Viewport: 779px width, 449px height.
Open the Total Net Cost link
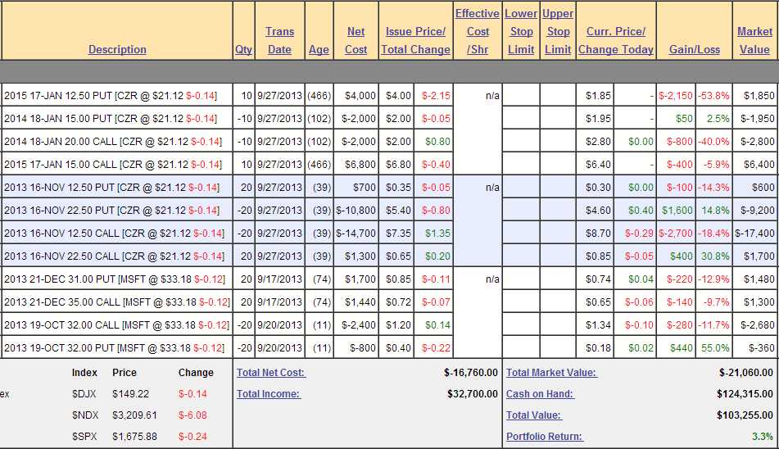270,373
